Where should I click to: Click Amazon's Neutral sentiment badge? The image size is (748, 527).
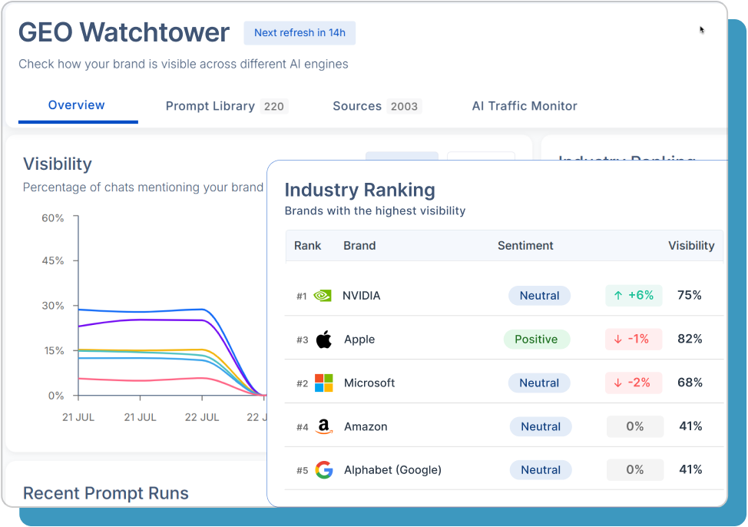(x=541, y=426)
